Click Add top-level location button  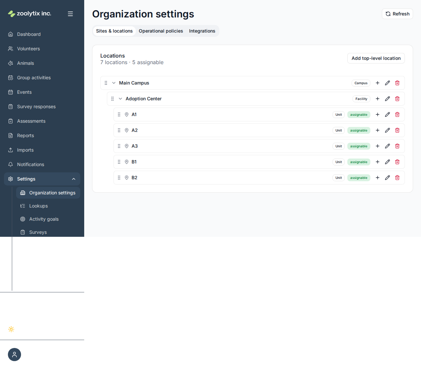(x=376, y=58)
